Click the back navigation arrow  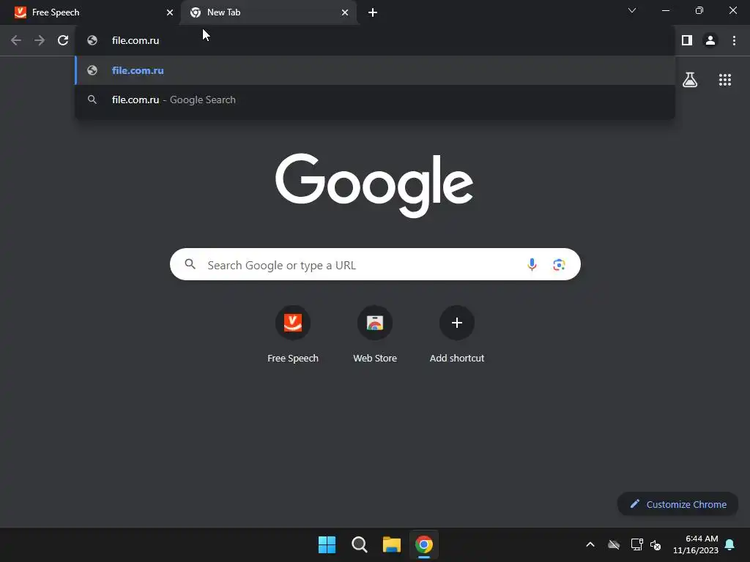coord(16,41)
